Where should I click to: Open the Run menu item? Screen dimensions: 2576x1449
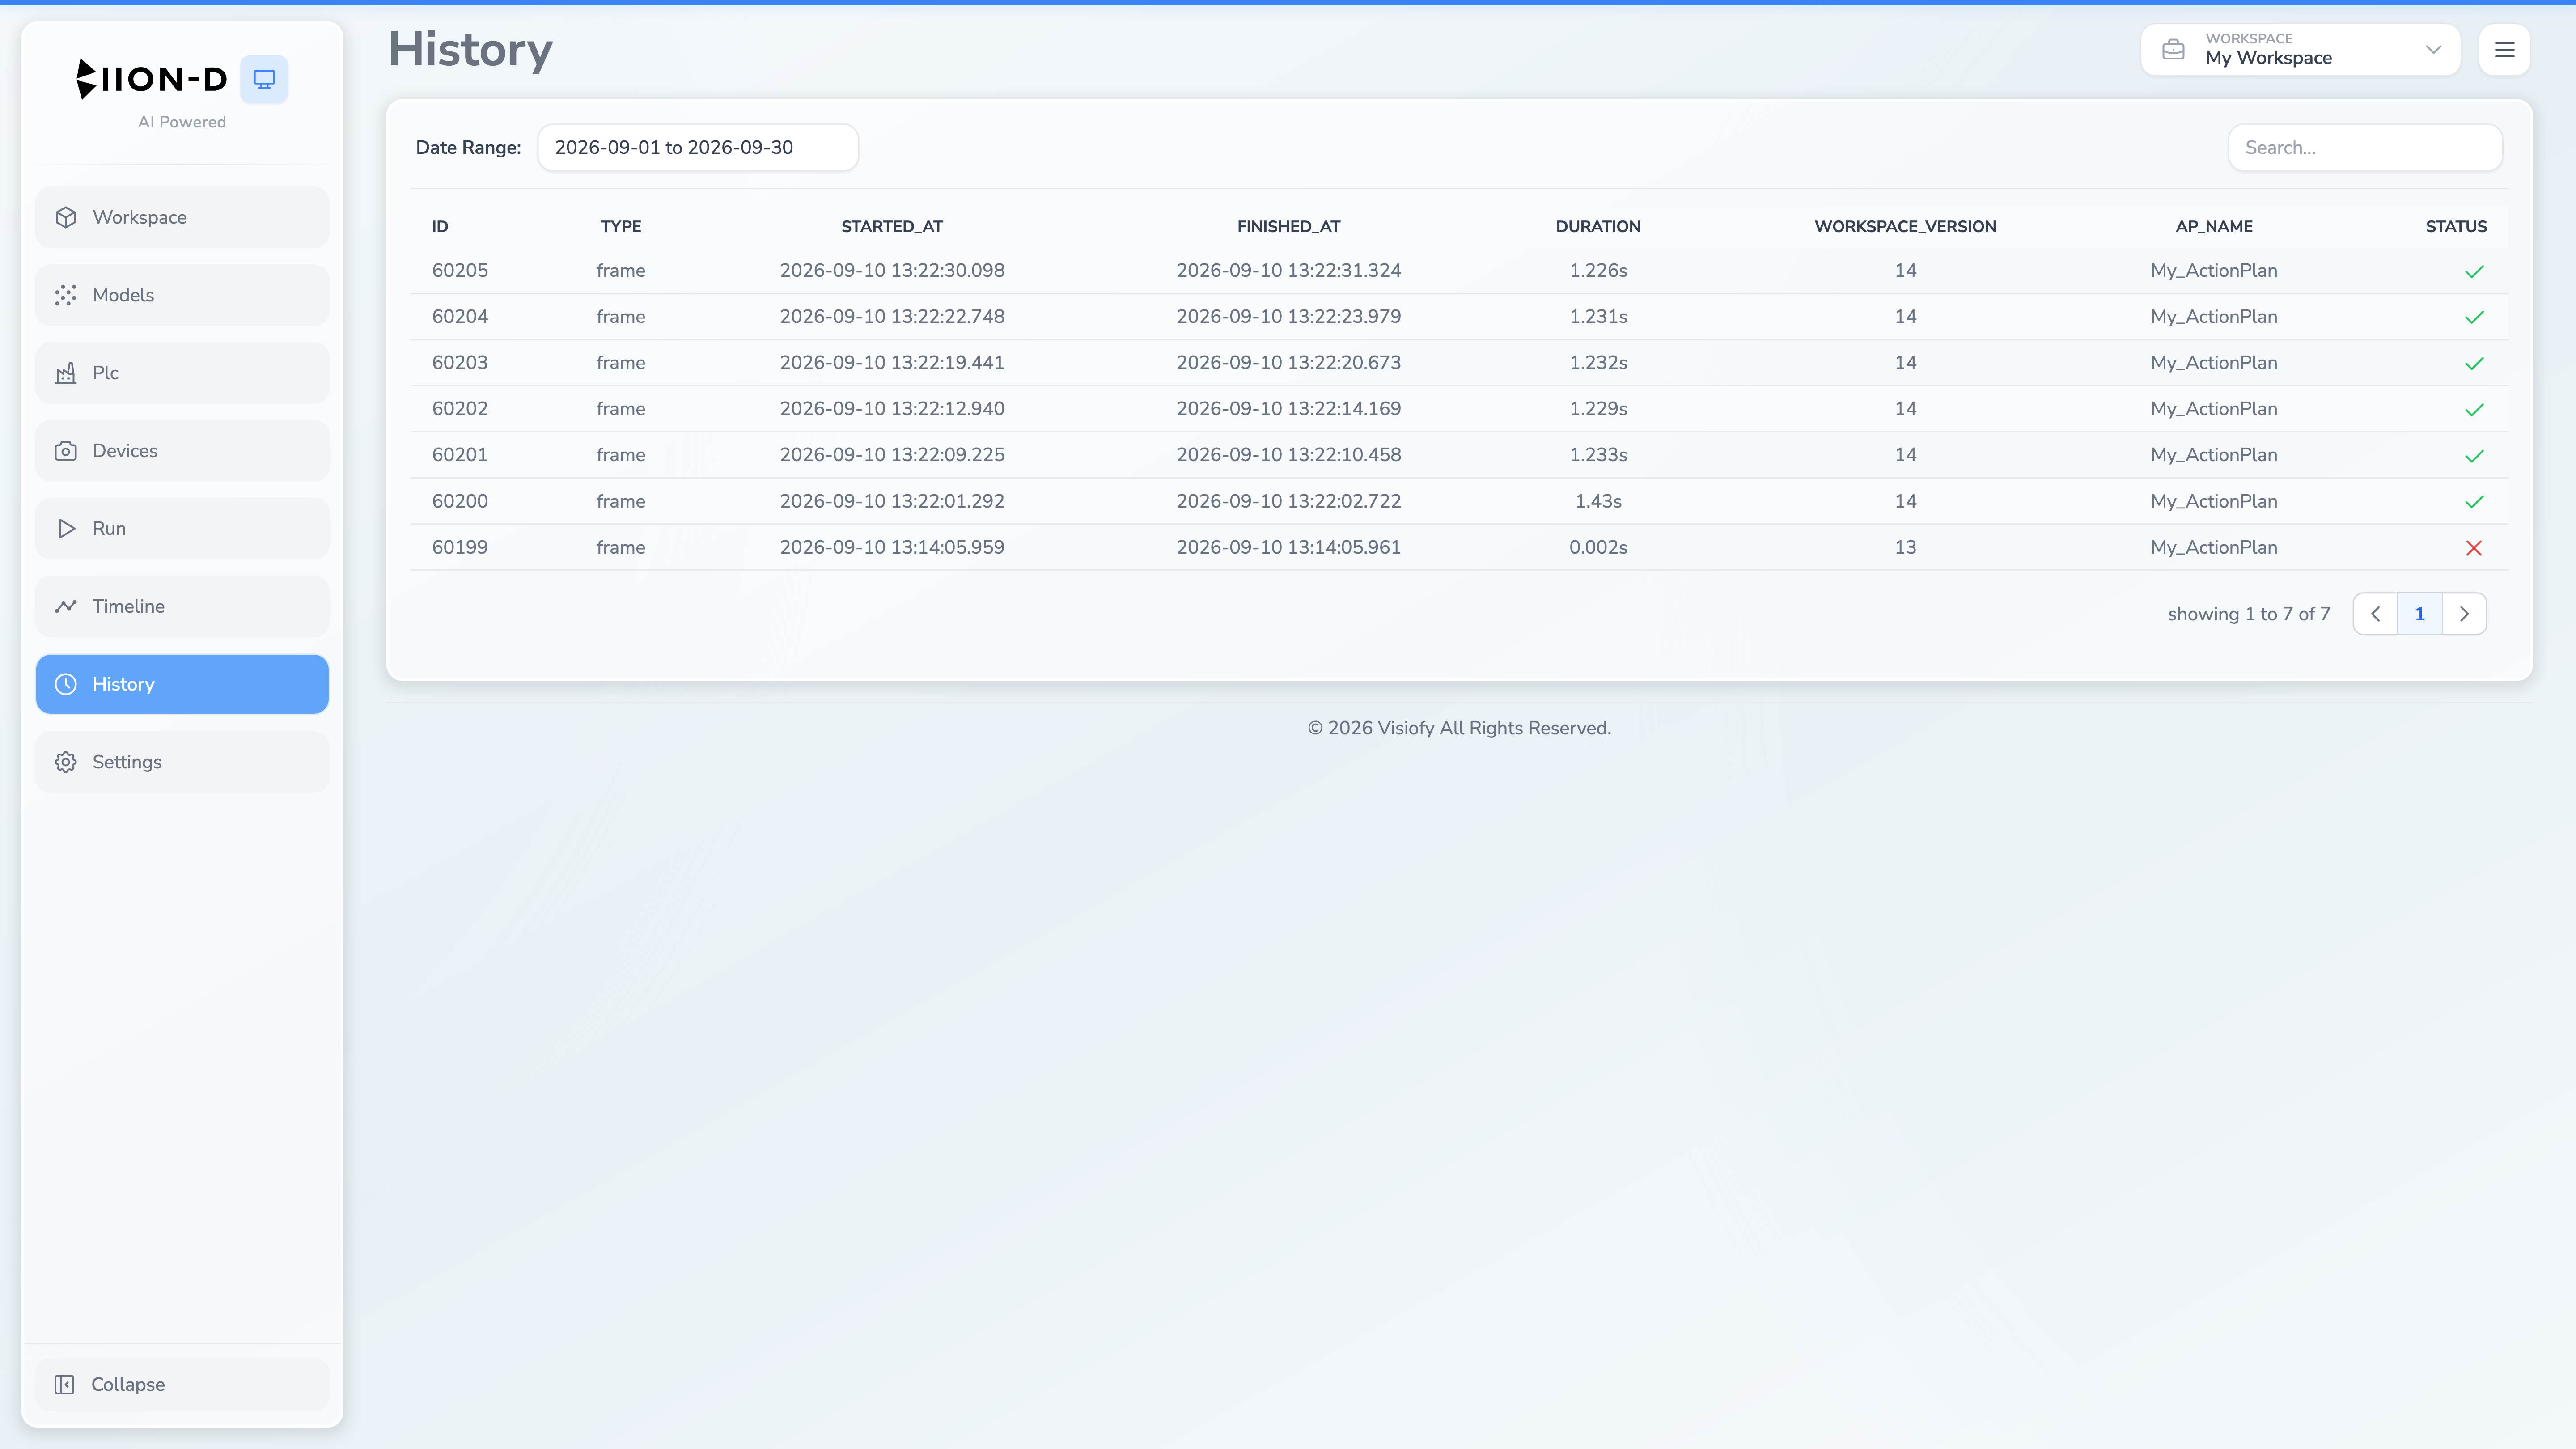[182, 529]
